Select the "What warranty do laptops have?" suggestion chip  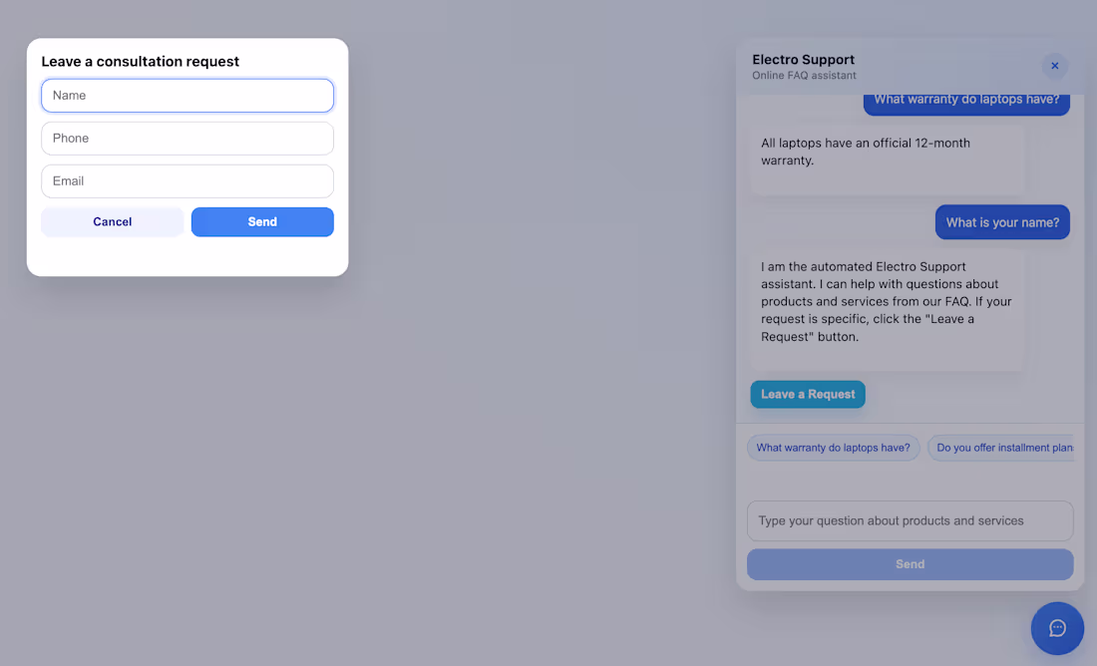pyautogui.click(x=833, y=447)
